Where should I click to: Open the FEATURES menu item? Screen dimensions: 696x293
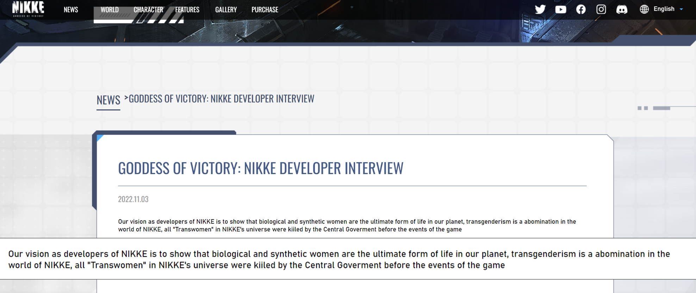click(187, 10)
